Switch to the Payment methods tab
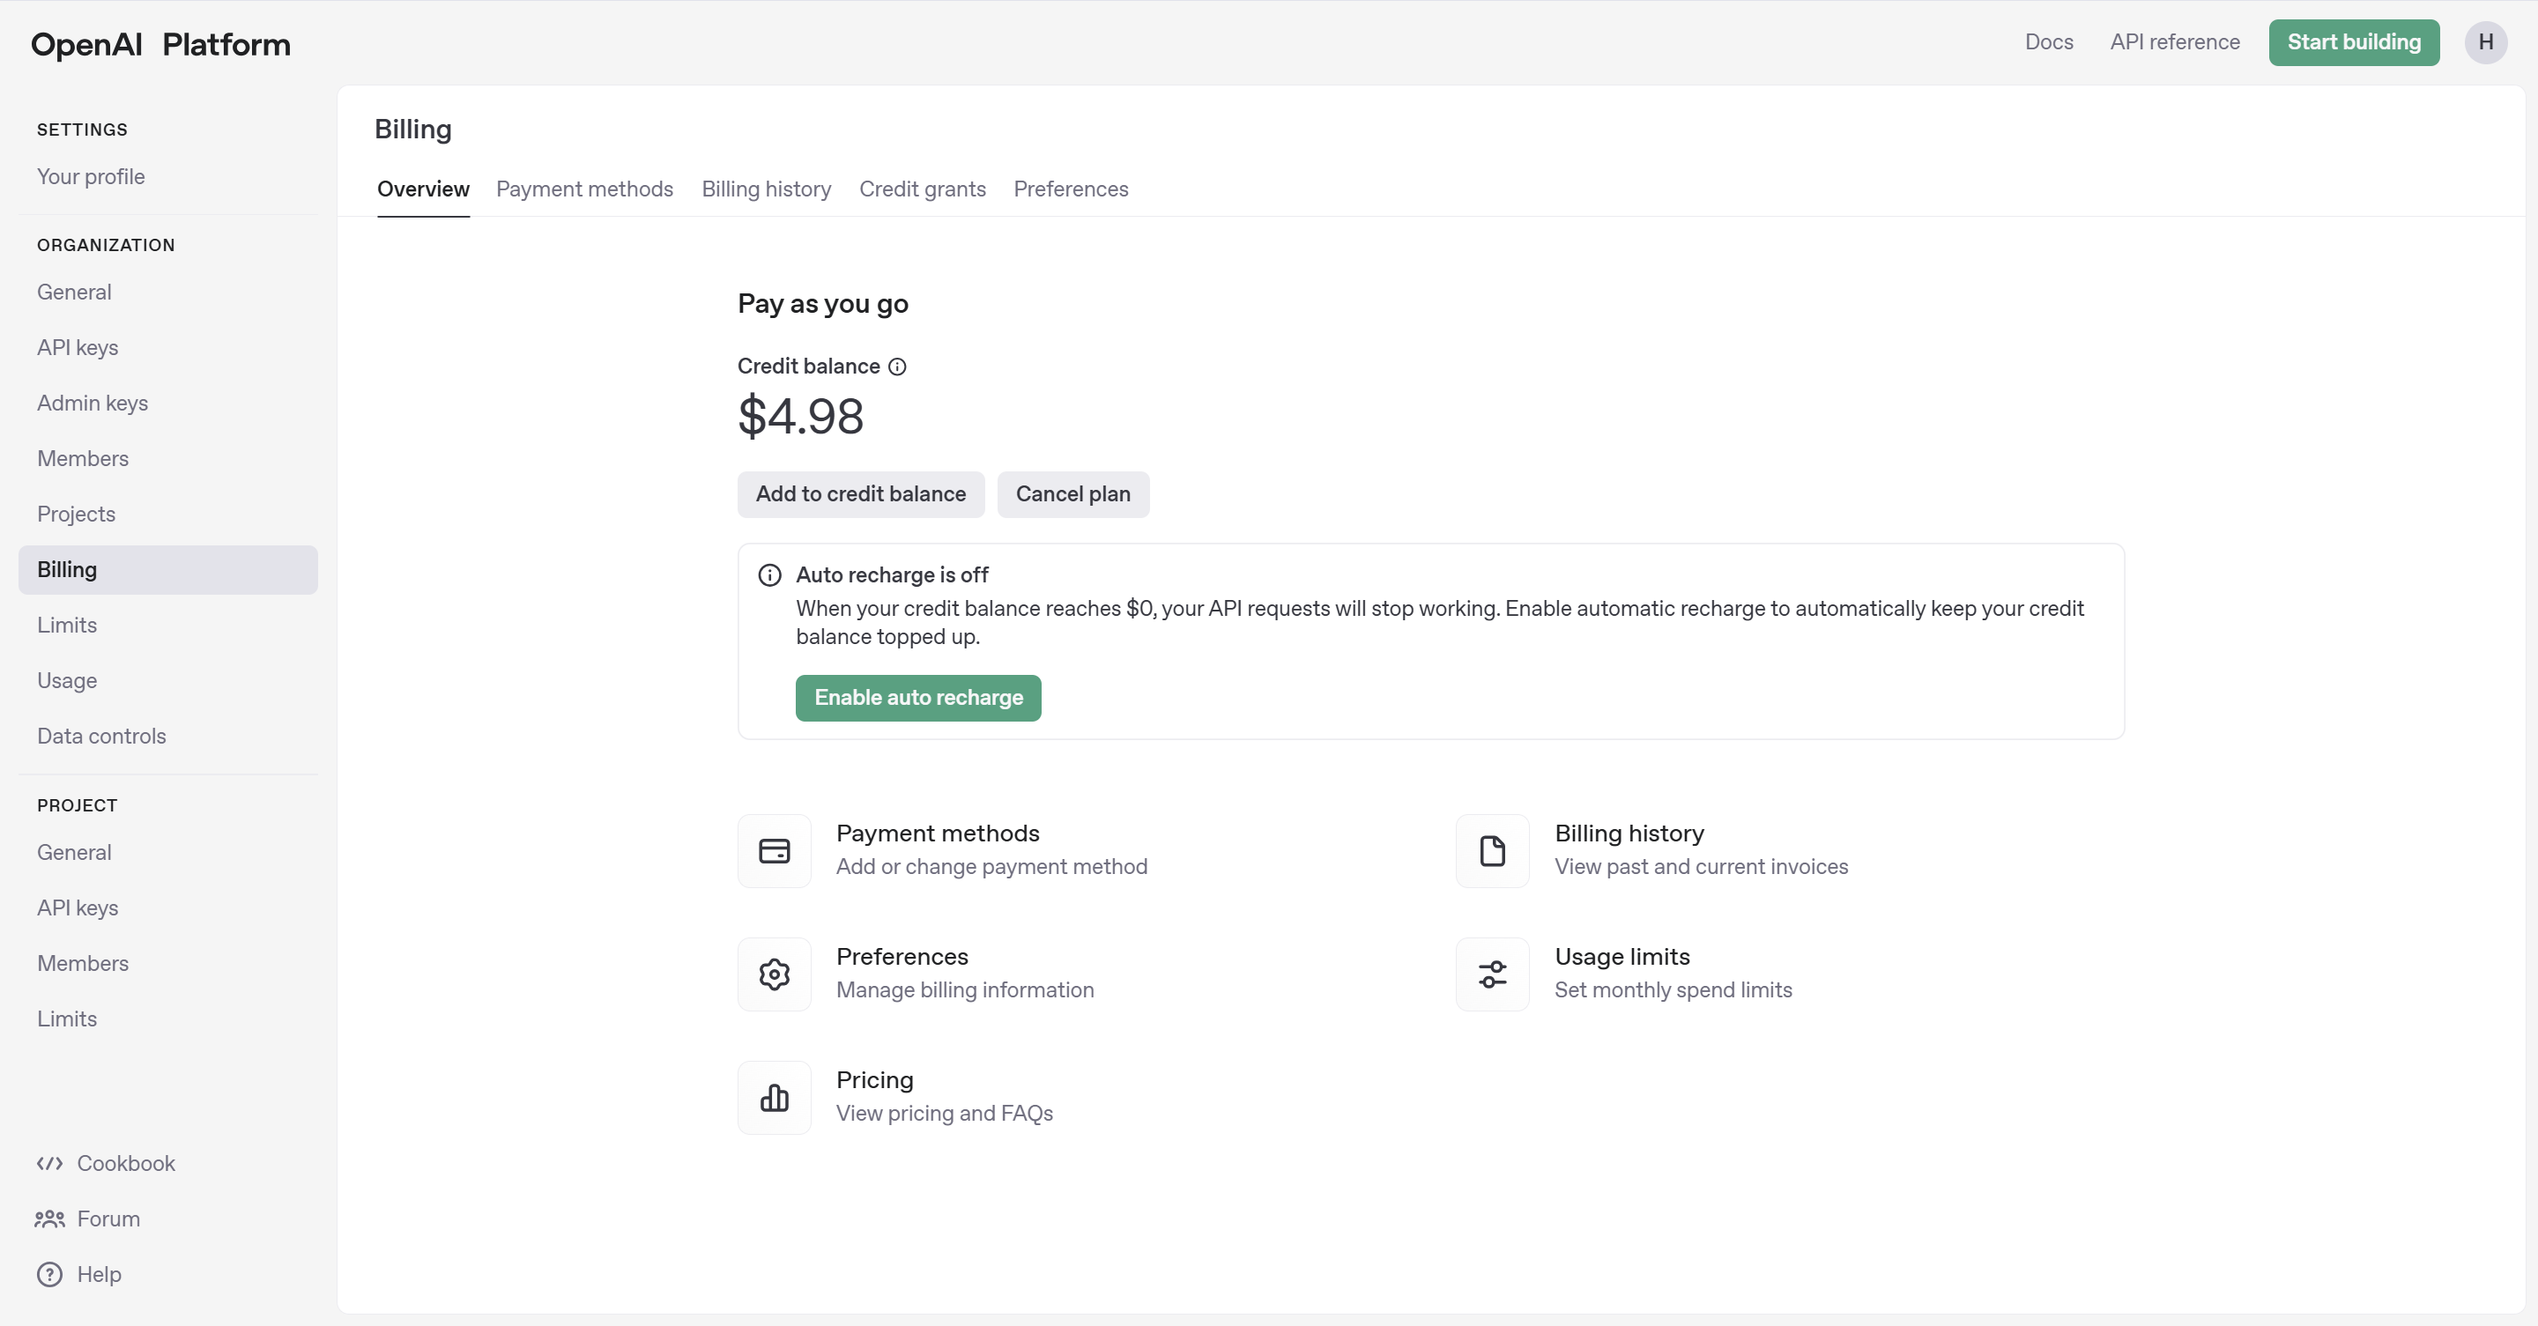Screen dimensions: 2538x1326 click(x=584, y=189)
